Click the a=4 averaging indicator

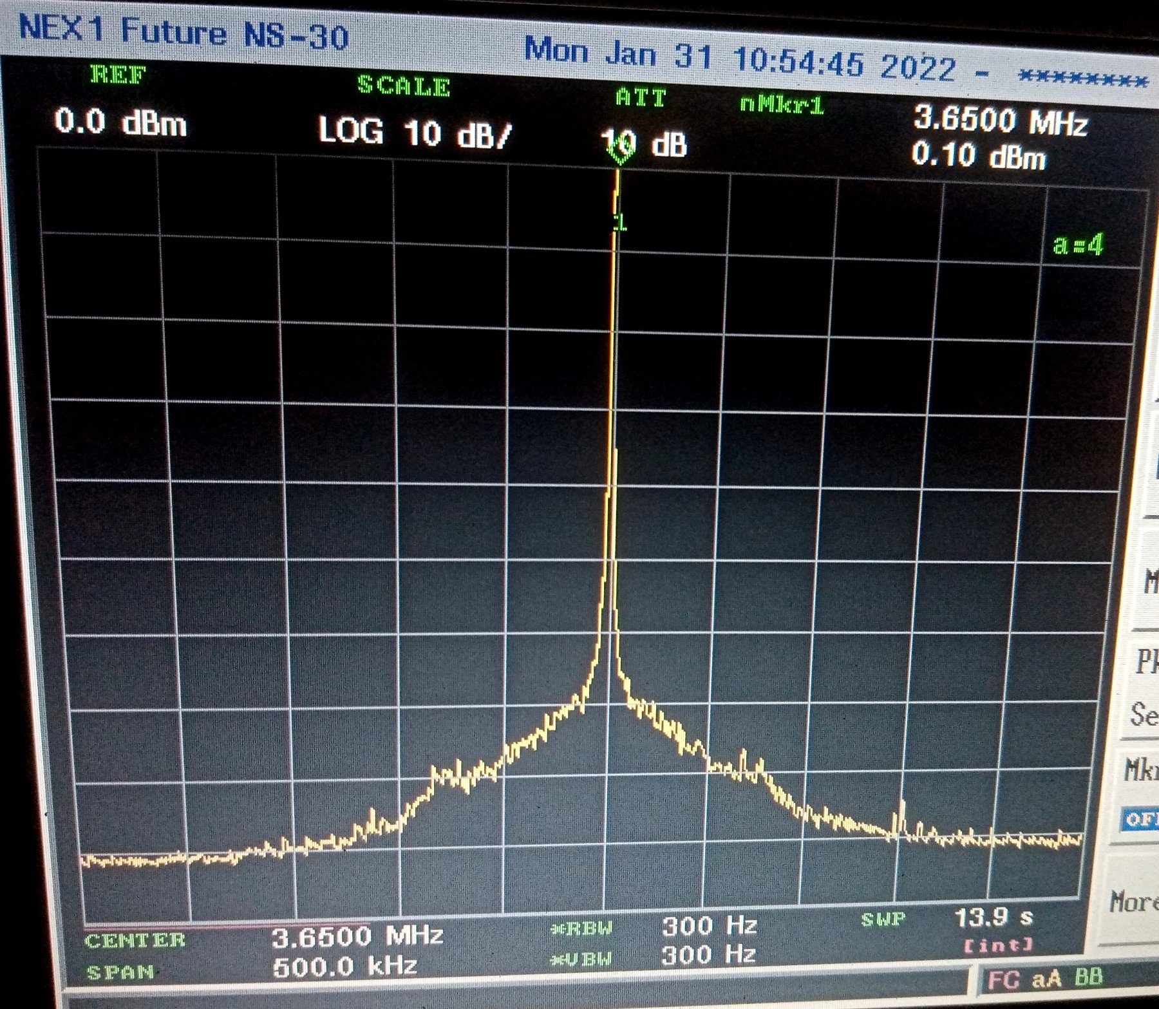click(x=1077, y=245)
